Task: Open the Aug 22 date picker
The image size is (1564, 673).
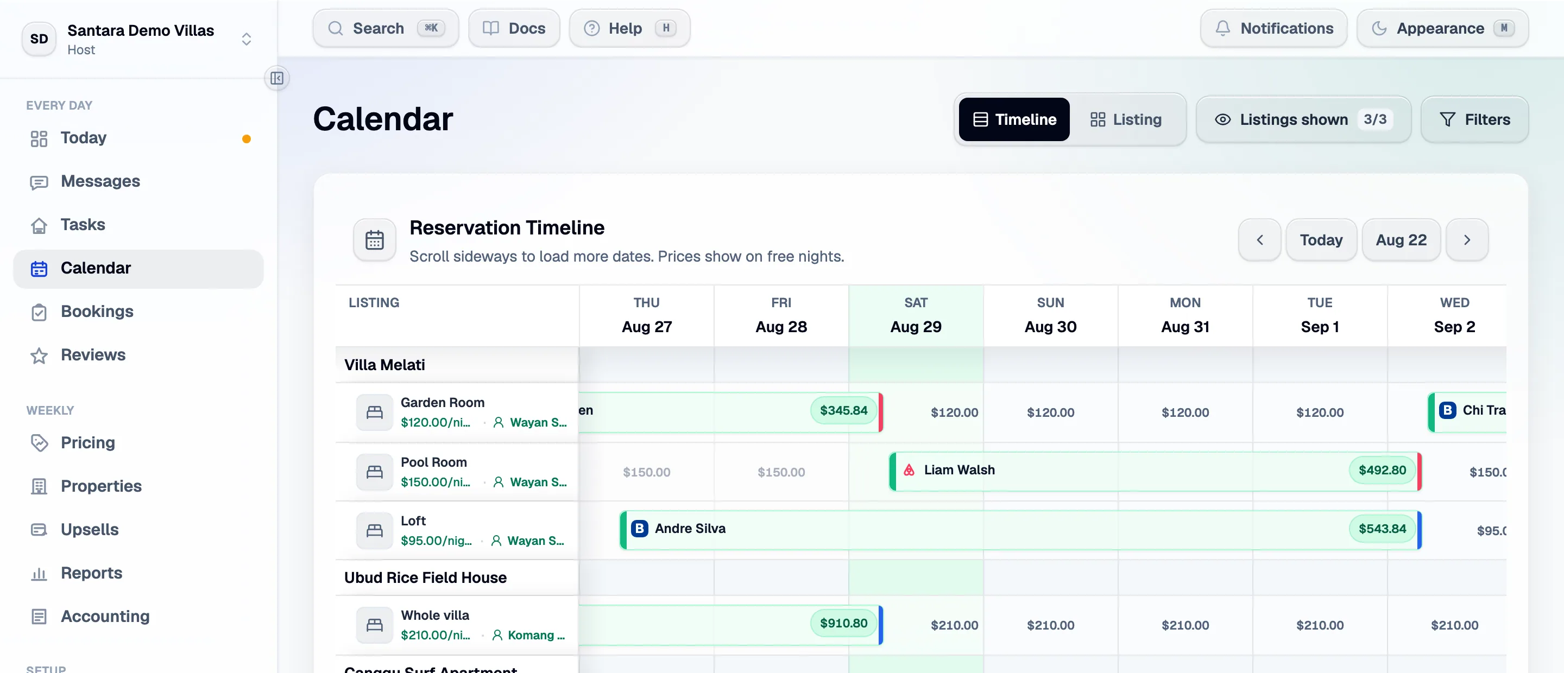Action: pos(1401,240)
